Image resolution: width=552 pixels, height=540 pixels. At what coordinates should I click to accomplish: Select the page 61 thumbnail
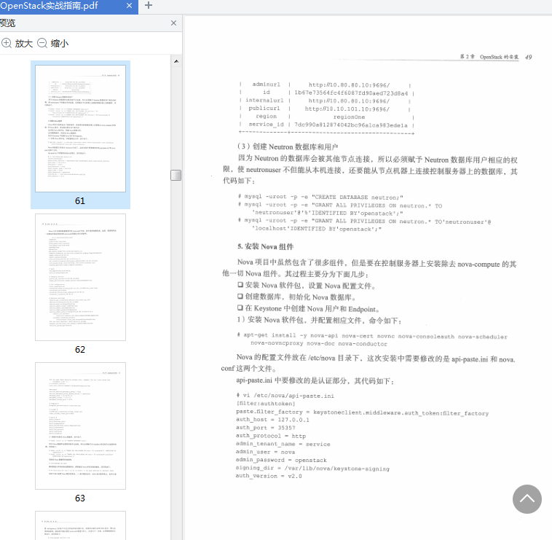tap(80, 128)
